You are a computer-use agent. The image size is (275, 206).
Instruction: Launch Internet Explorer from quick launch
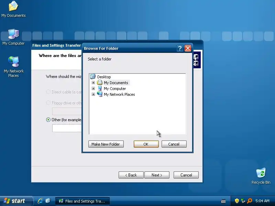coord(40,201)
